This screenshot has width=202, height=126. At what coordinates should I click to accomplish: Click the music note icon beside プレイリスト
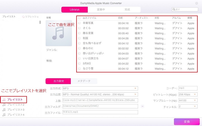tap(4, 100)
